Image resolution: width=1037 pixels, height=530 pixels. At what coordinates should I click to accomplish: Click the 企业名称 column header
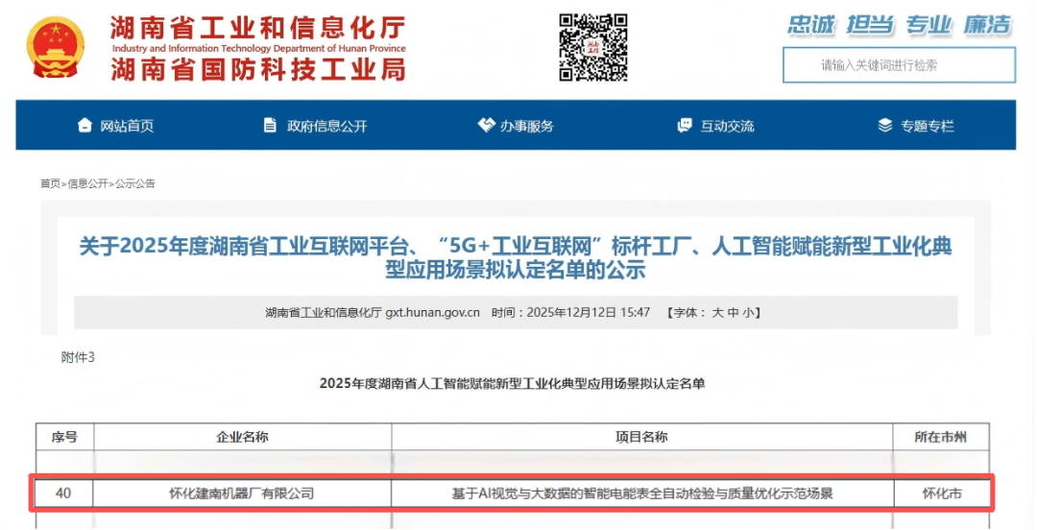coord(242,437)
